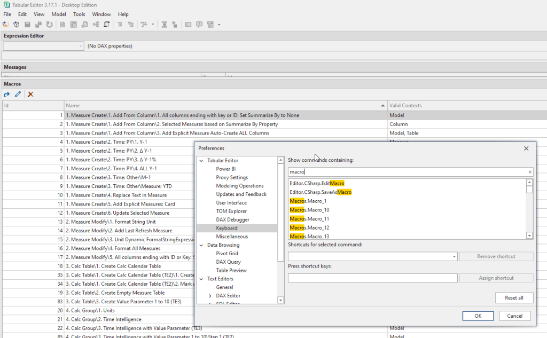Click the refresh arrow icon in main toolbar

tap(50, 25)
